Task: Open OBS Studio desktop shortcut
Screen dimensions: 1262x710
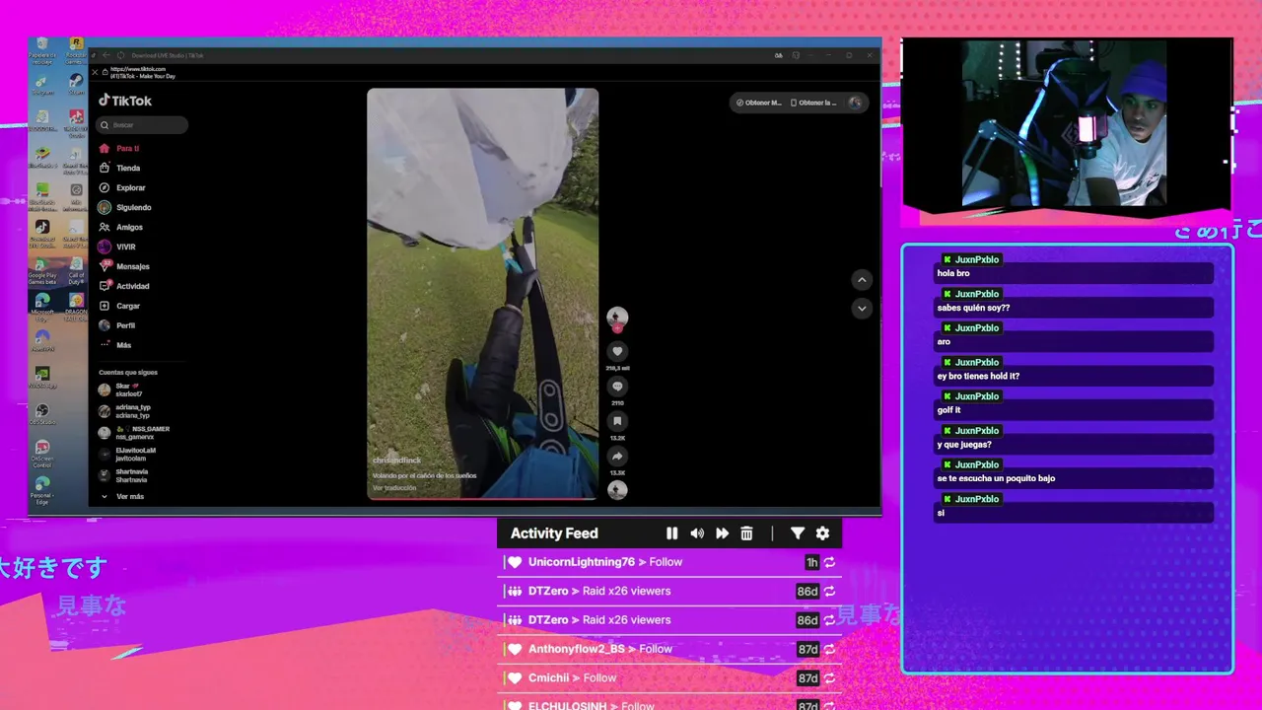Action: coord(41,413)
